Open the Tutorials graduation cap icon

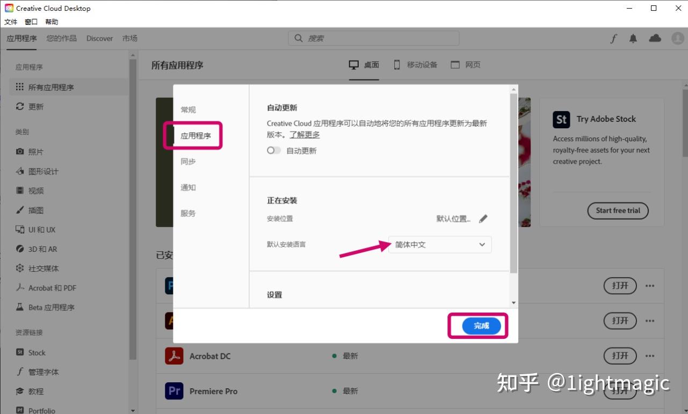tap(20, 391)
